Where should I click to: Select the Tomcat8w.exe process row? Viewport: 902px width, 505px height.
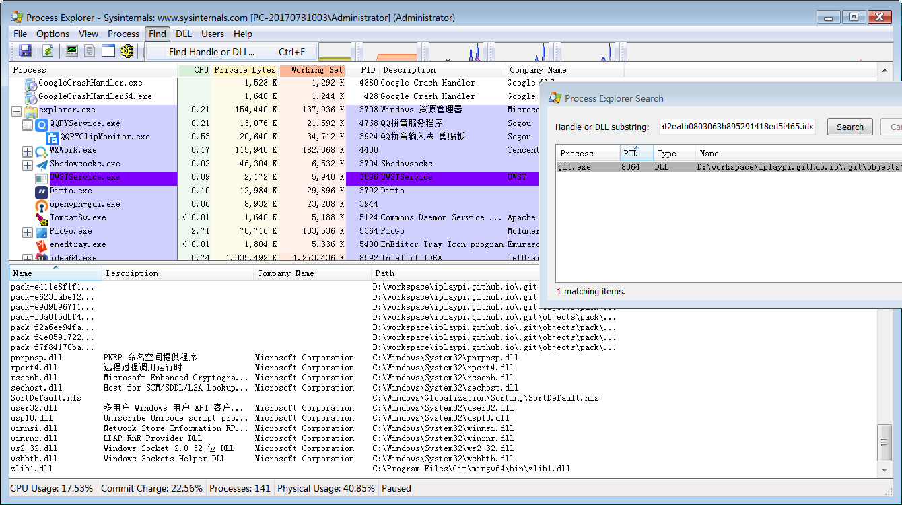(x=275, y=218)
